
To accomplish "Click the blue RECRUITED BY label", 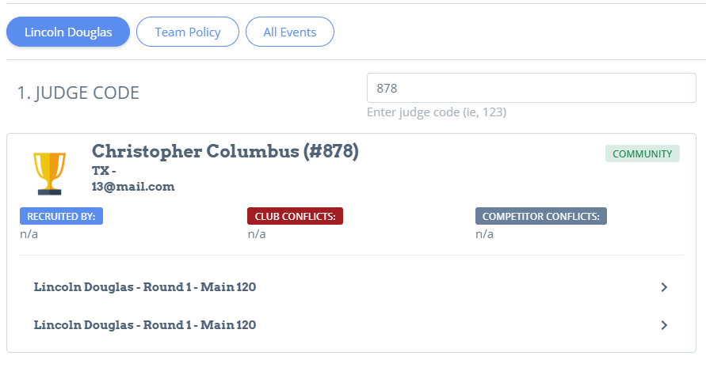I will [61, 216].
